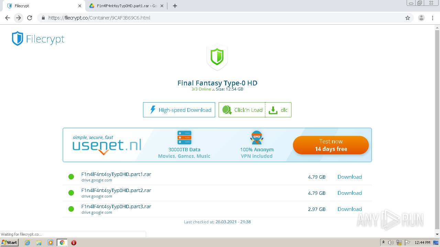Click red stop icon in taskbar
This screenshot has height=247, width=440.
[x=74, y=243]
